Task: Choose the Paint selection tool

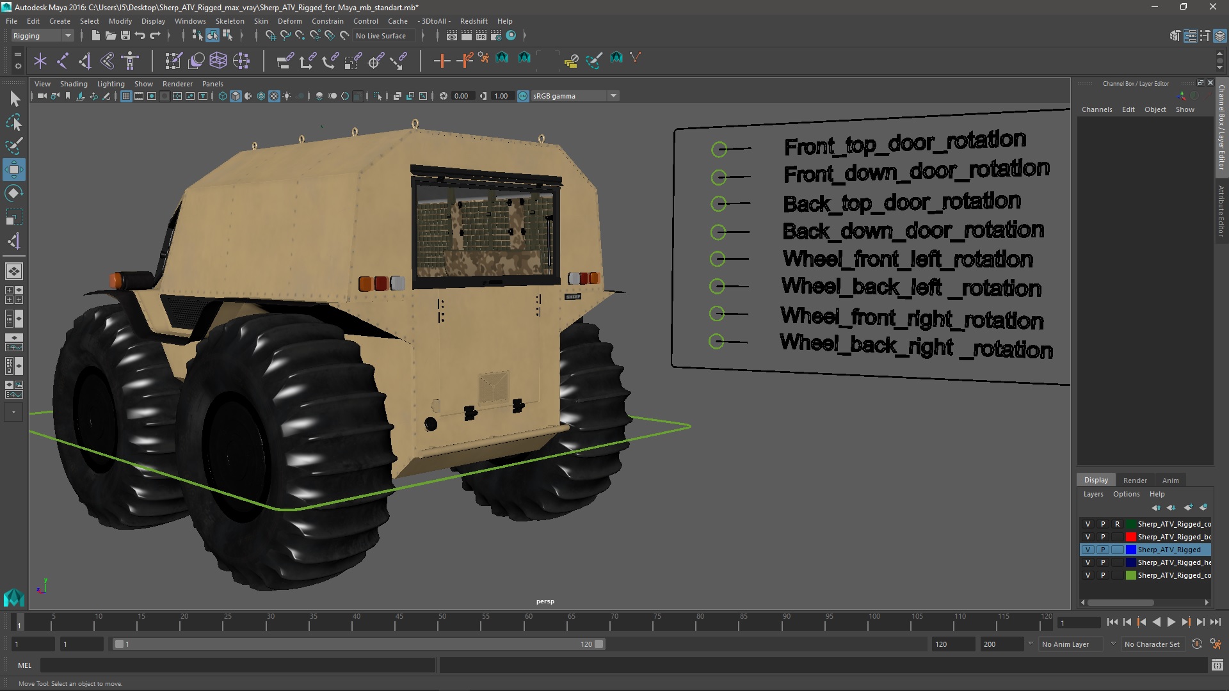Action: pos(14,146)
